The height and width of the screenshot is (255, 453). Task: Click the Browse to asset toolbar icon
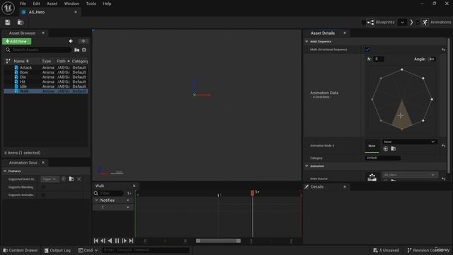point(21,22)
